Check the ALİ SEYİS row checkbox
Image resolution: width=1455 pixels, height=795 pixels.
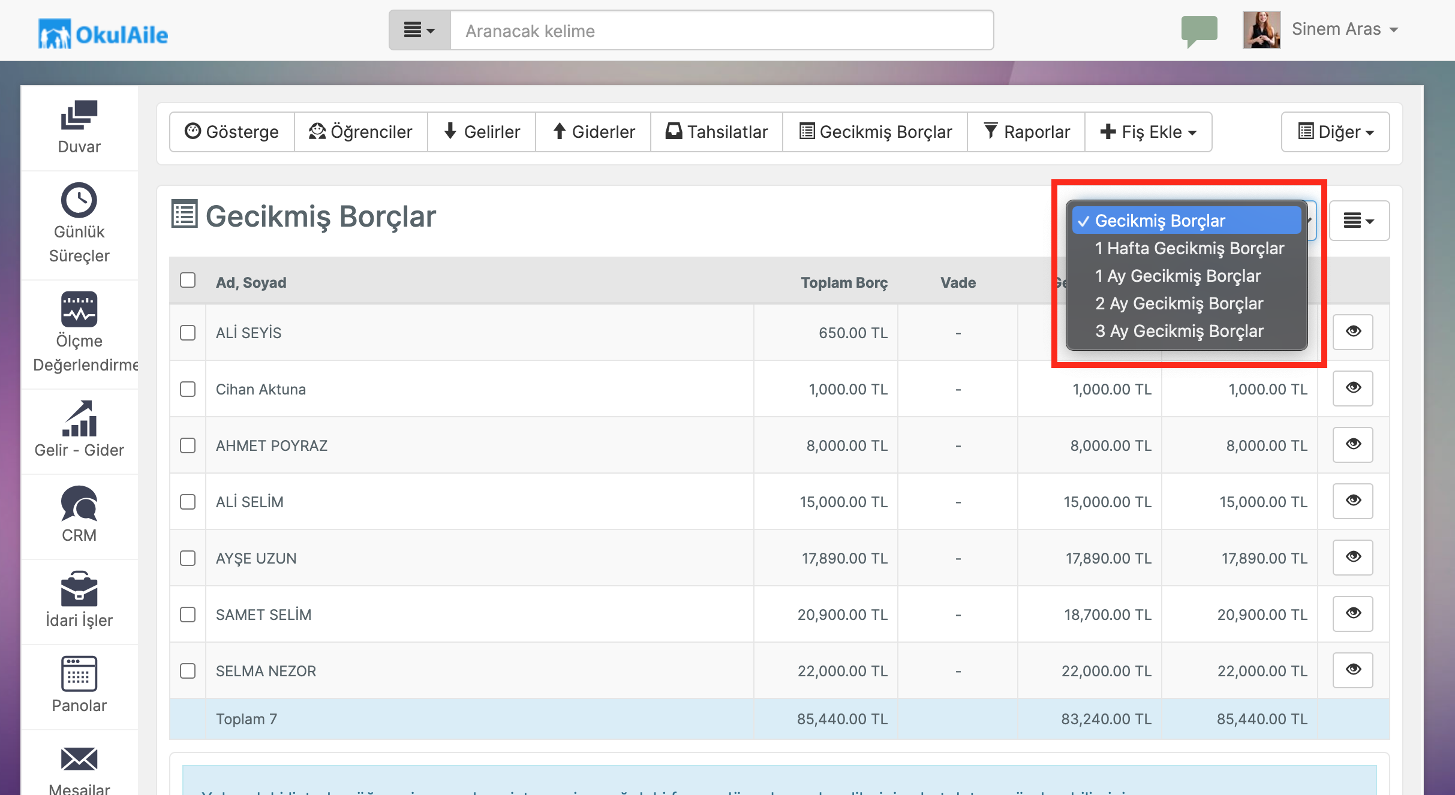tap(188, 333)
